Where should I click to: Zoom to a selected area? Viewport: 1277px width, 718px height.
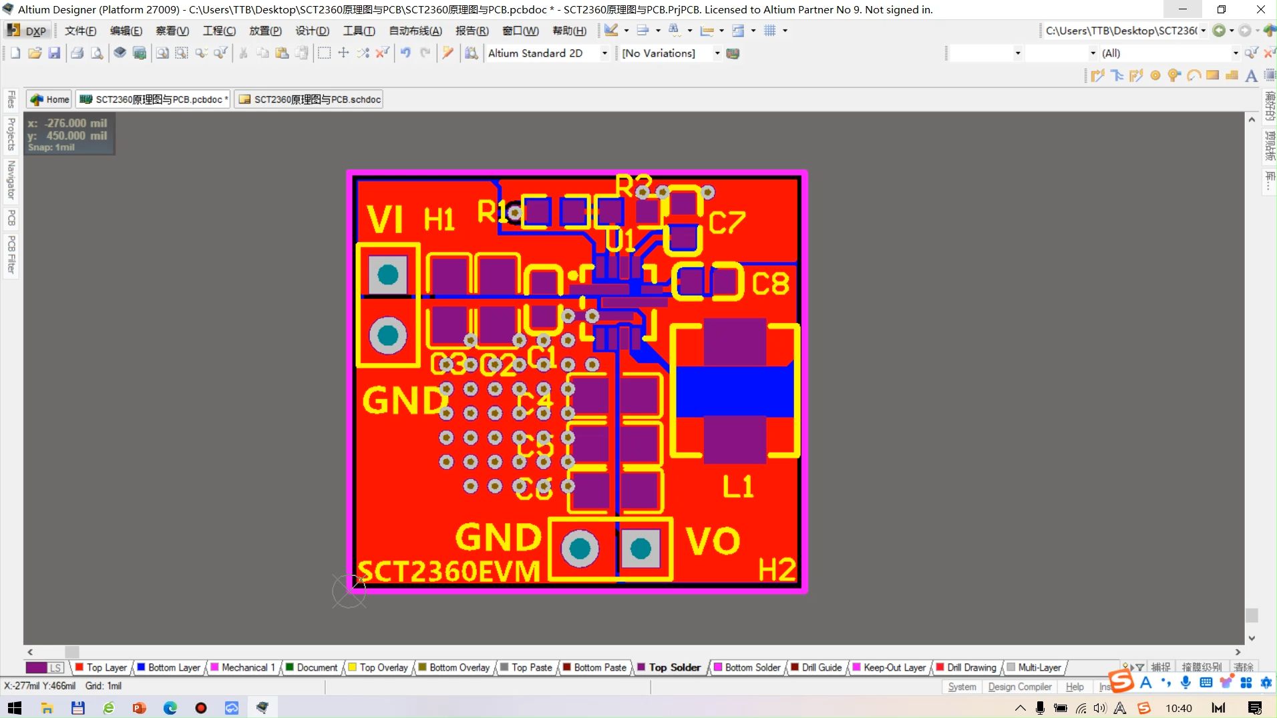tap(182, 53)
